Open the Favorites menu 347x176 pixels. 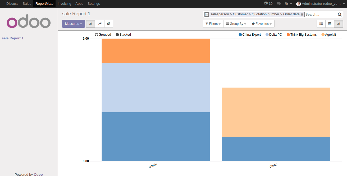262,24
